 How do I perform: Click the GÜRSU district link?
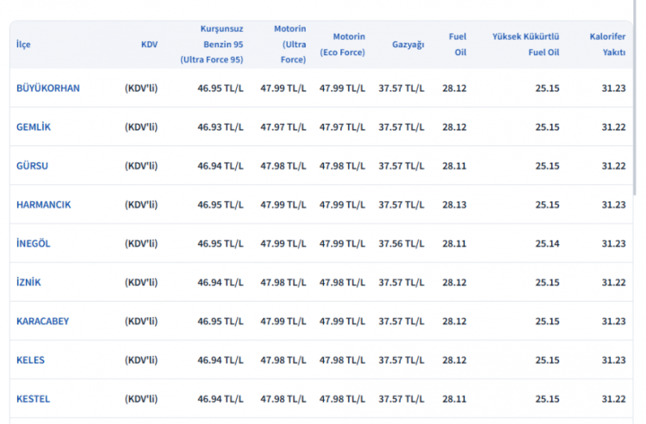(x=34, y=166)
